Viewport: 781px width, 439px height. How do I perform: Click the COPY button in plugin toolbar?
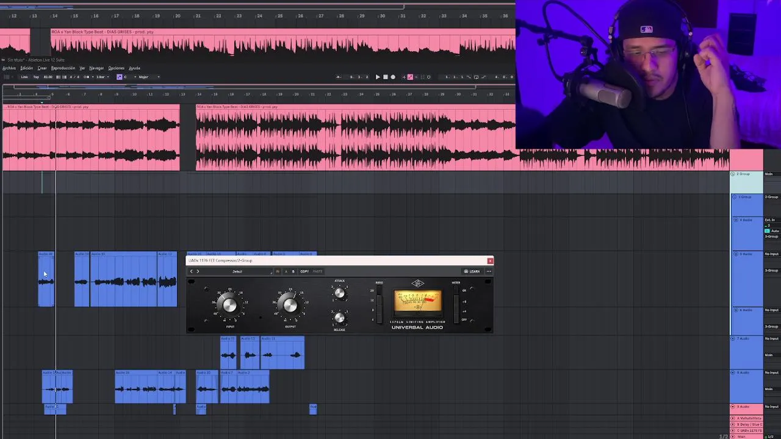click(304, 271)
